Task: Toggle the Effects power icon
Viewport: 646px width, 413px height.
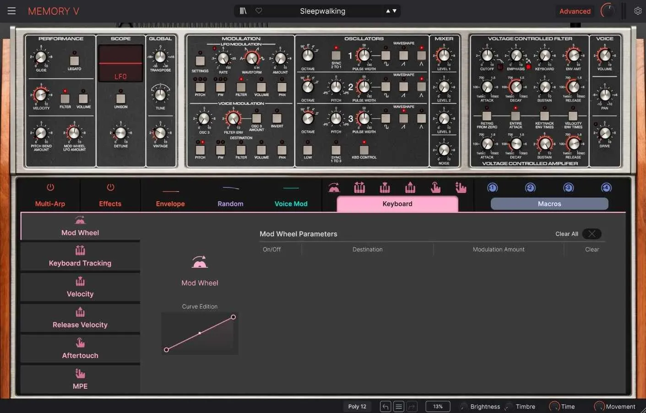Action: pyautogui.click(x=110, y=187)
